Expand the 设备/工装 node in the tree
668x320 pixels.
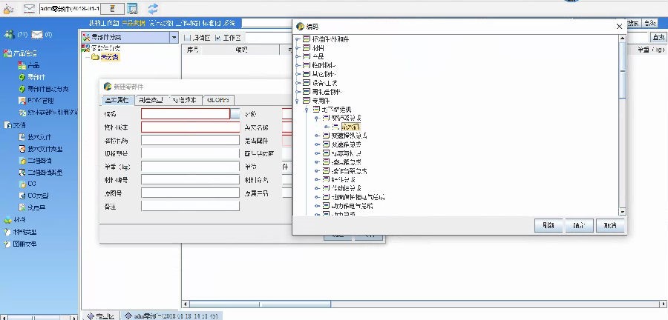coord(298,82)
